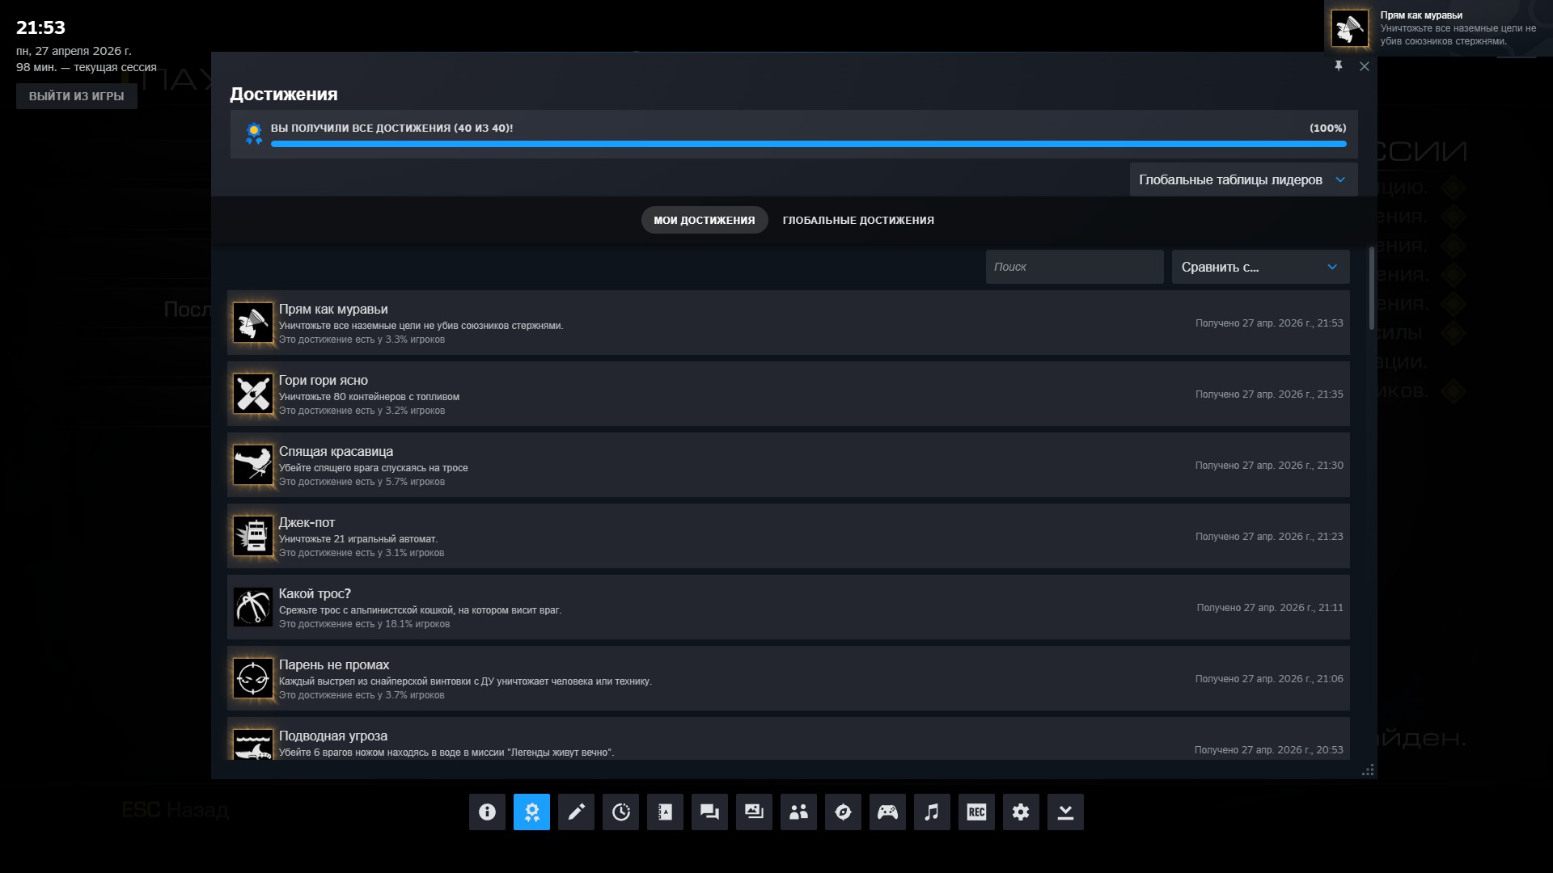
Task: Pin the achievements window
Action: point(1338,66)
